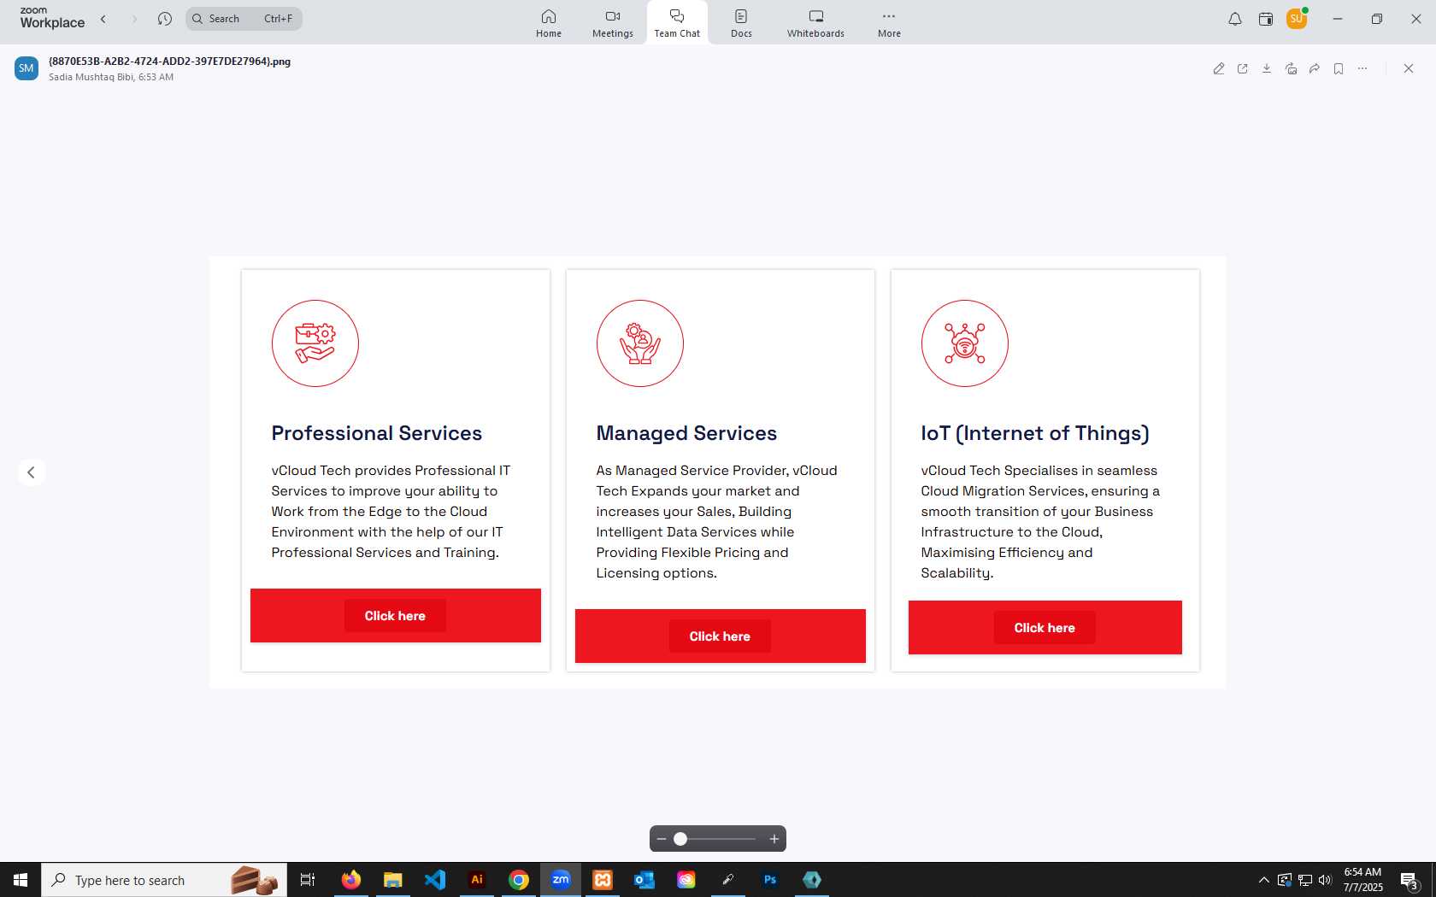Bookmark this image
The height and width of the screenshot is (897, 1436).
point(1339,68)
